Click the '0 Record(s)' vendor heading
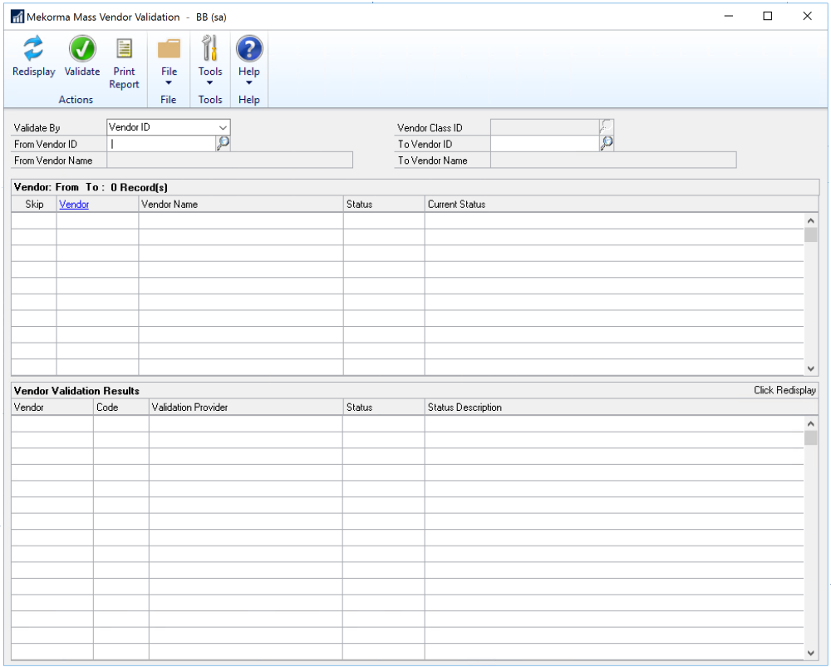Viewport: 831px width, 667px height. point(140,187)
